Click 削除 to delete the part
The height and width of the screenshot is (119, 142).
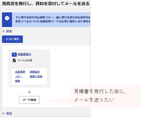click(18, 81)
